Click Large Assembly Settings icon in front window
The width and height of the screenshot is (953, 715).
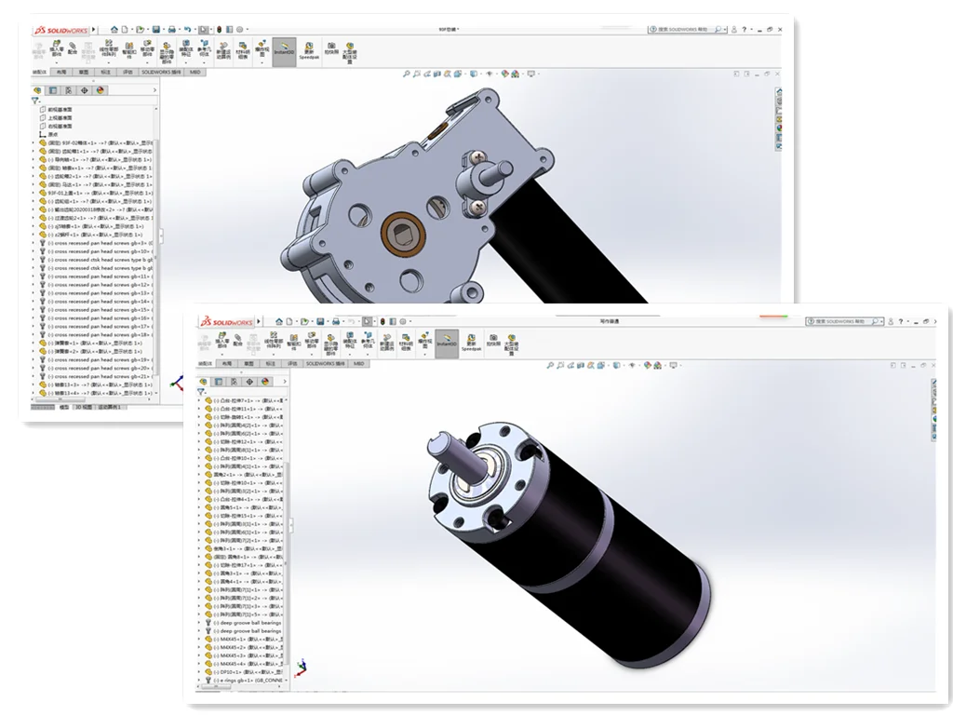pyautogui.click(x=512, y=344)
